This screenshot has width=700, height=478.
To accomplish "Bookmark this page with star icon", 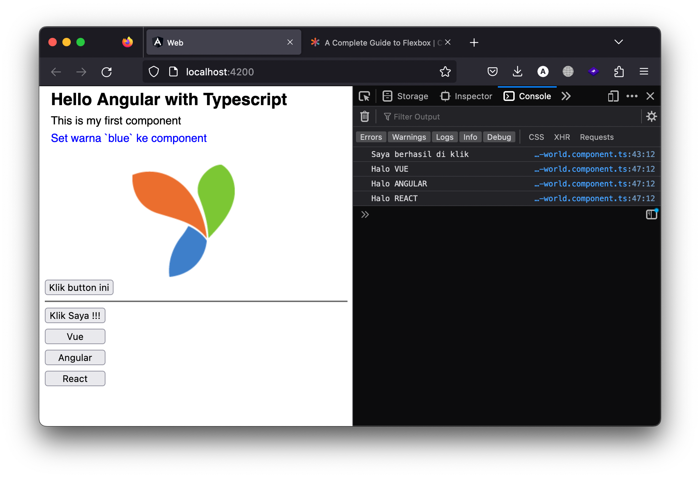I will (445, 72).
